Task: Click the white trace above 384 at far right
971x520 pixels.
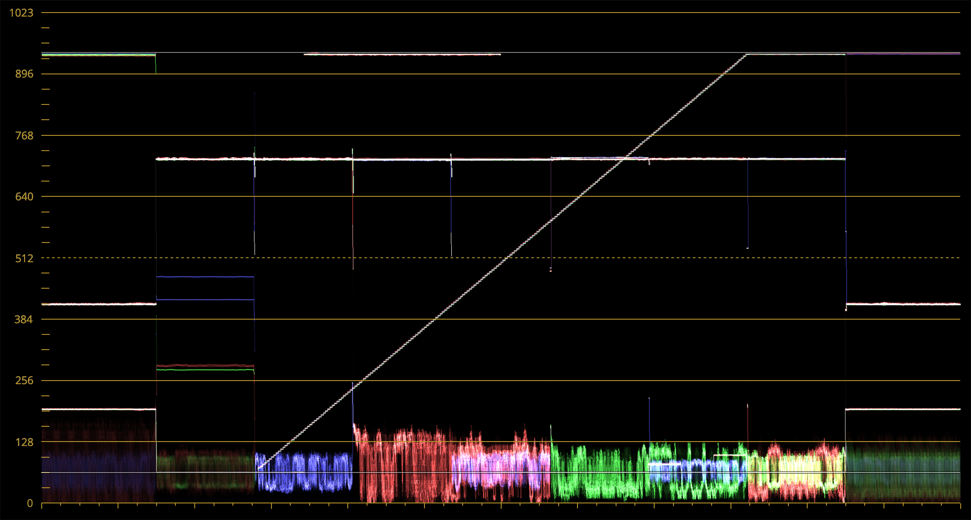Action: pos(902,304)
